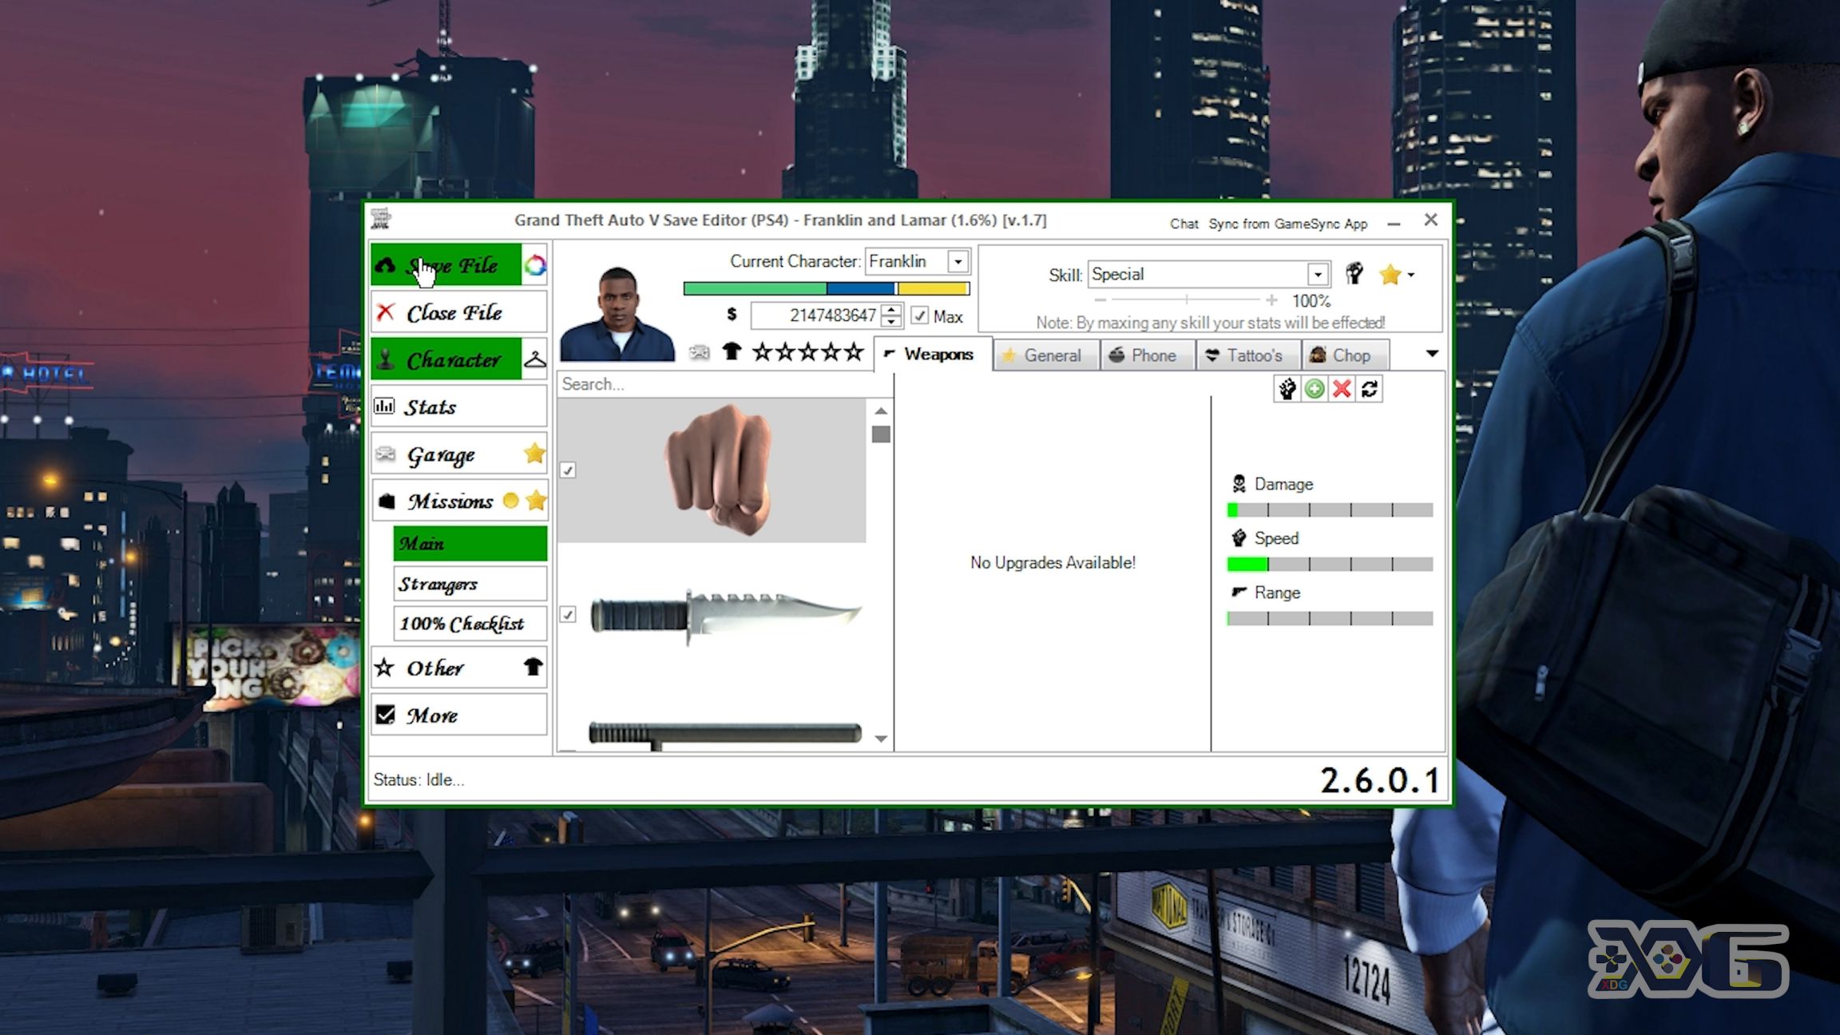Open the Character section

coord(446,359)
